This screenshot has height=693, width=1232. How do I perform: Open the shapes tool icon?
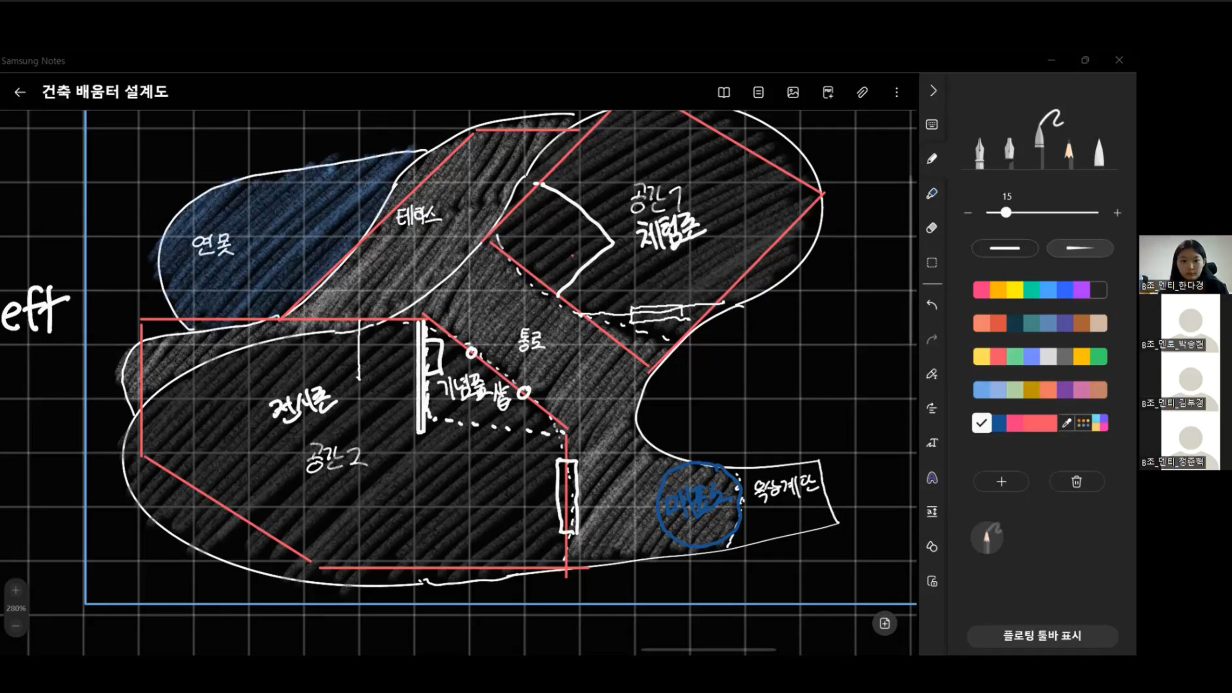[932, 547]
